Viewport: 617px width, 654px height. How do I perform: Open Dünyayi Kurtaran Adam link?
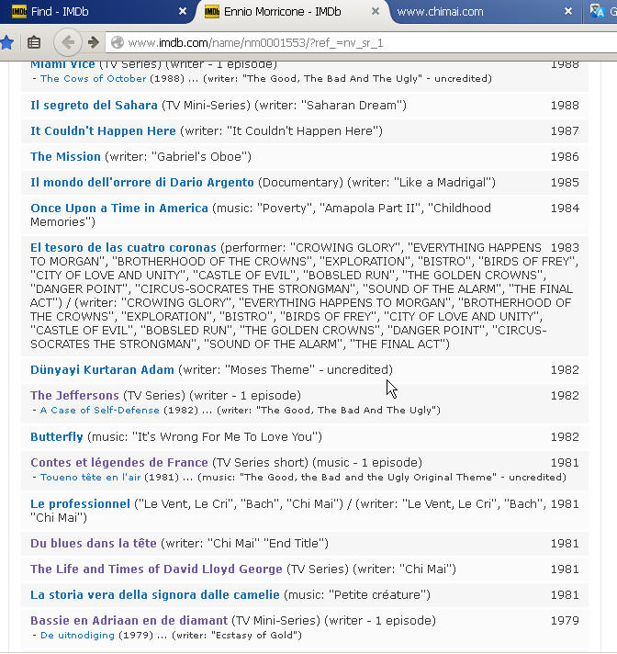[x=102, y=370]
